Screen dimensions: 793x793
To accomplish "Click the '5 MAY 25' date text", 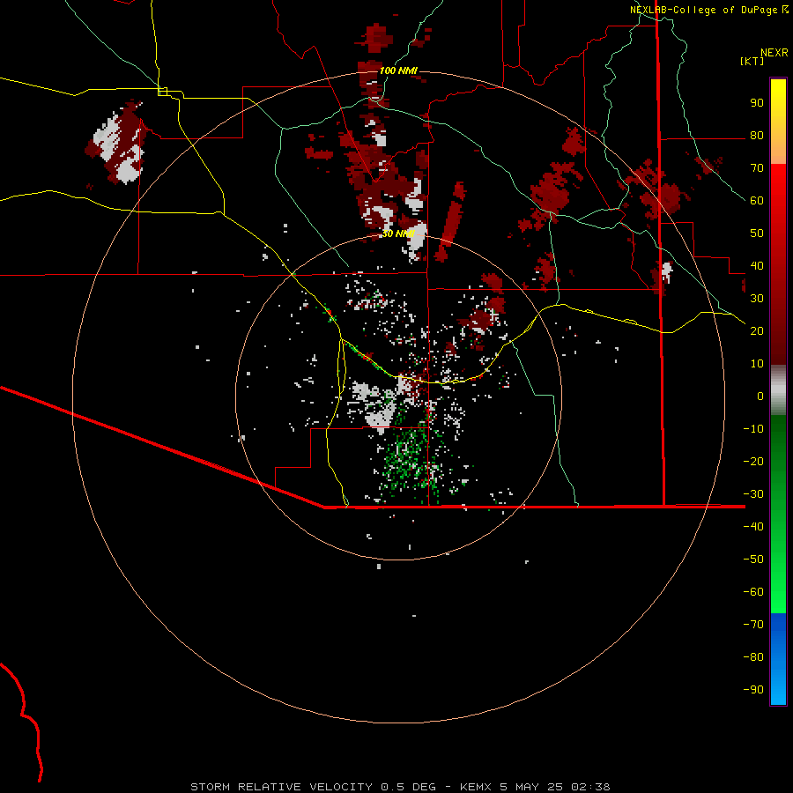I will [531, 787].
